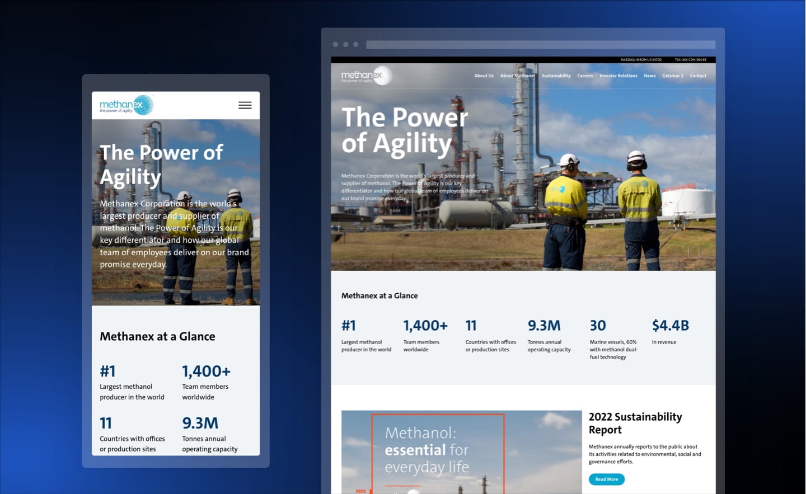Click 'Marine vessels, 60% with methanol' text
The height and width of the screenshot is (494, 806).
613,349
